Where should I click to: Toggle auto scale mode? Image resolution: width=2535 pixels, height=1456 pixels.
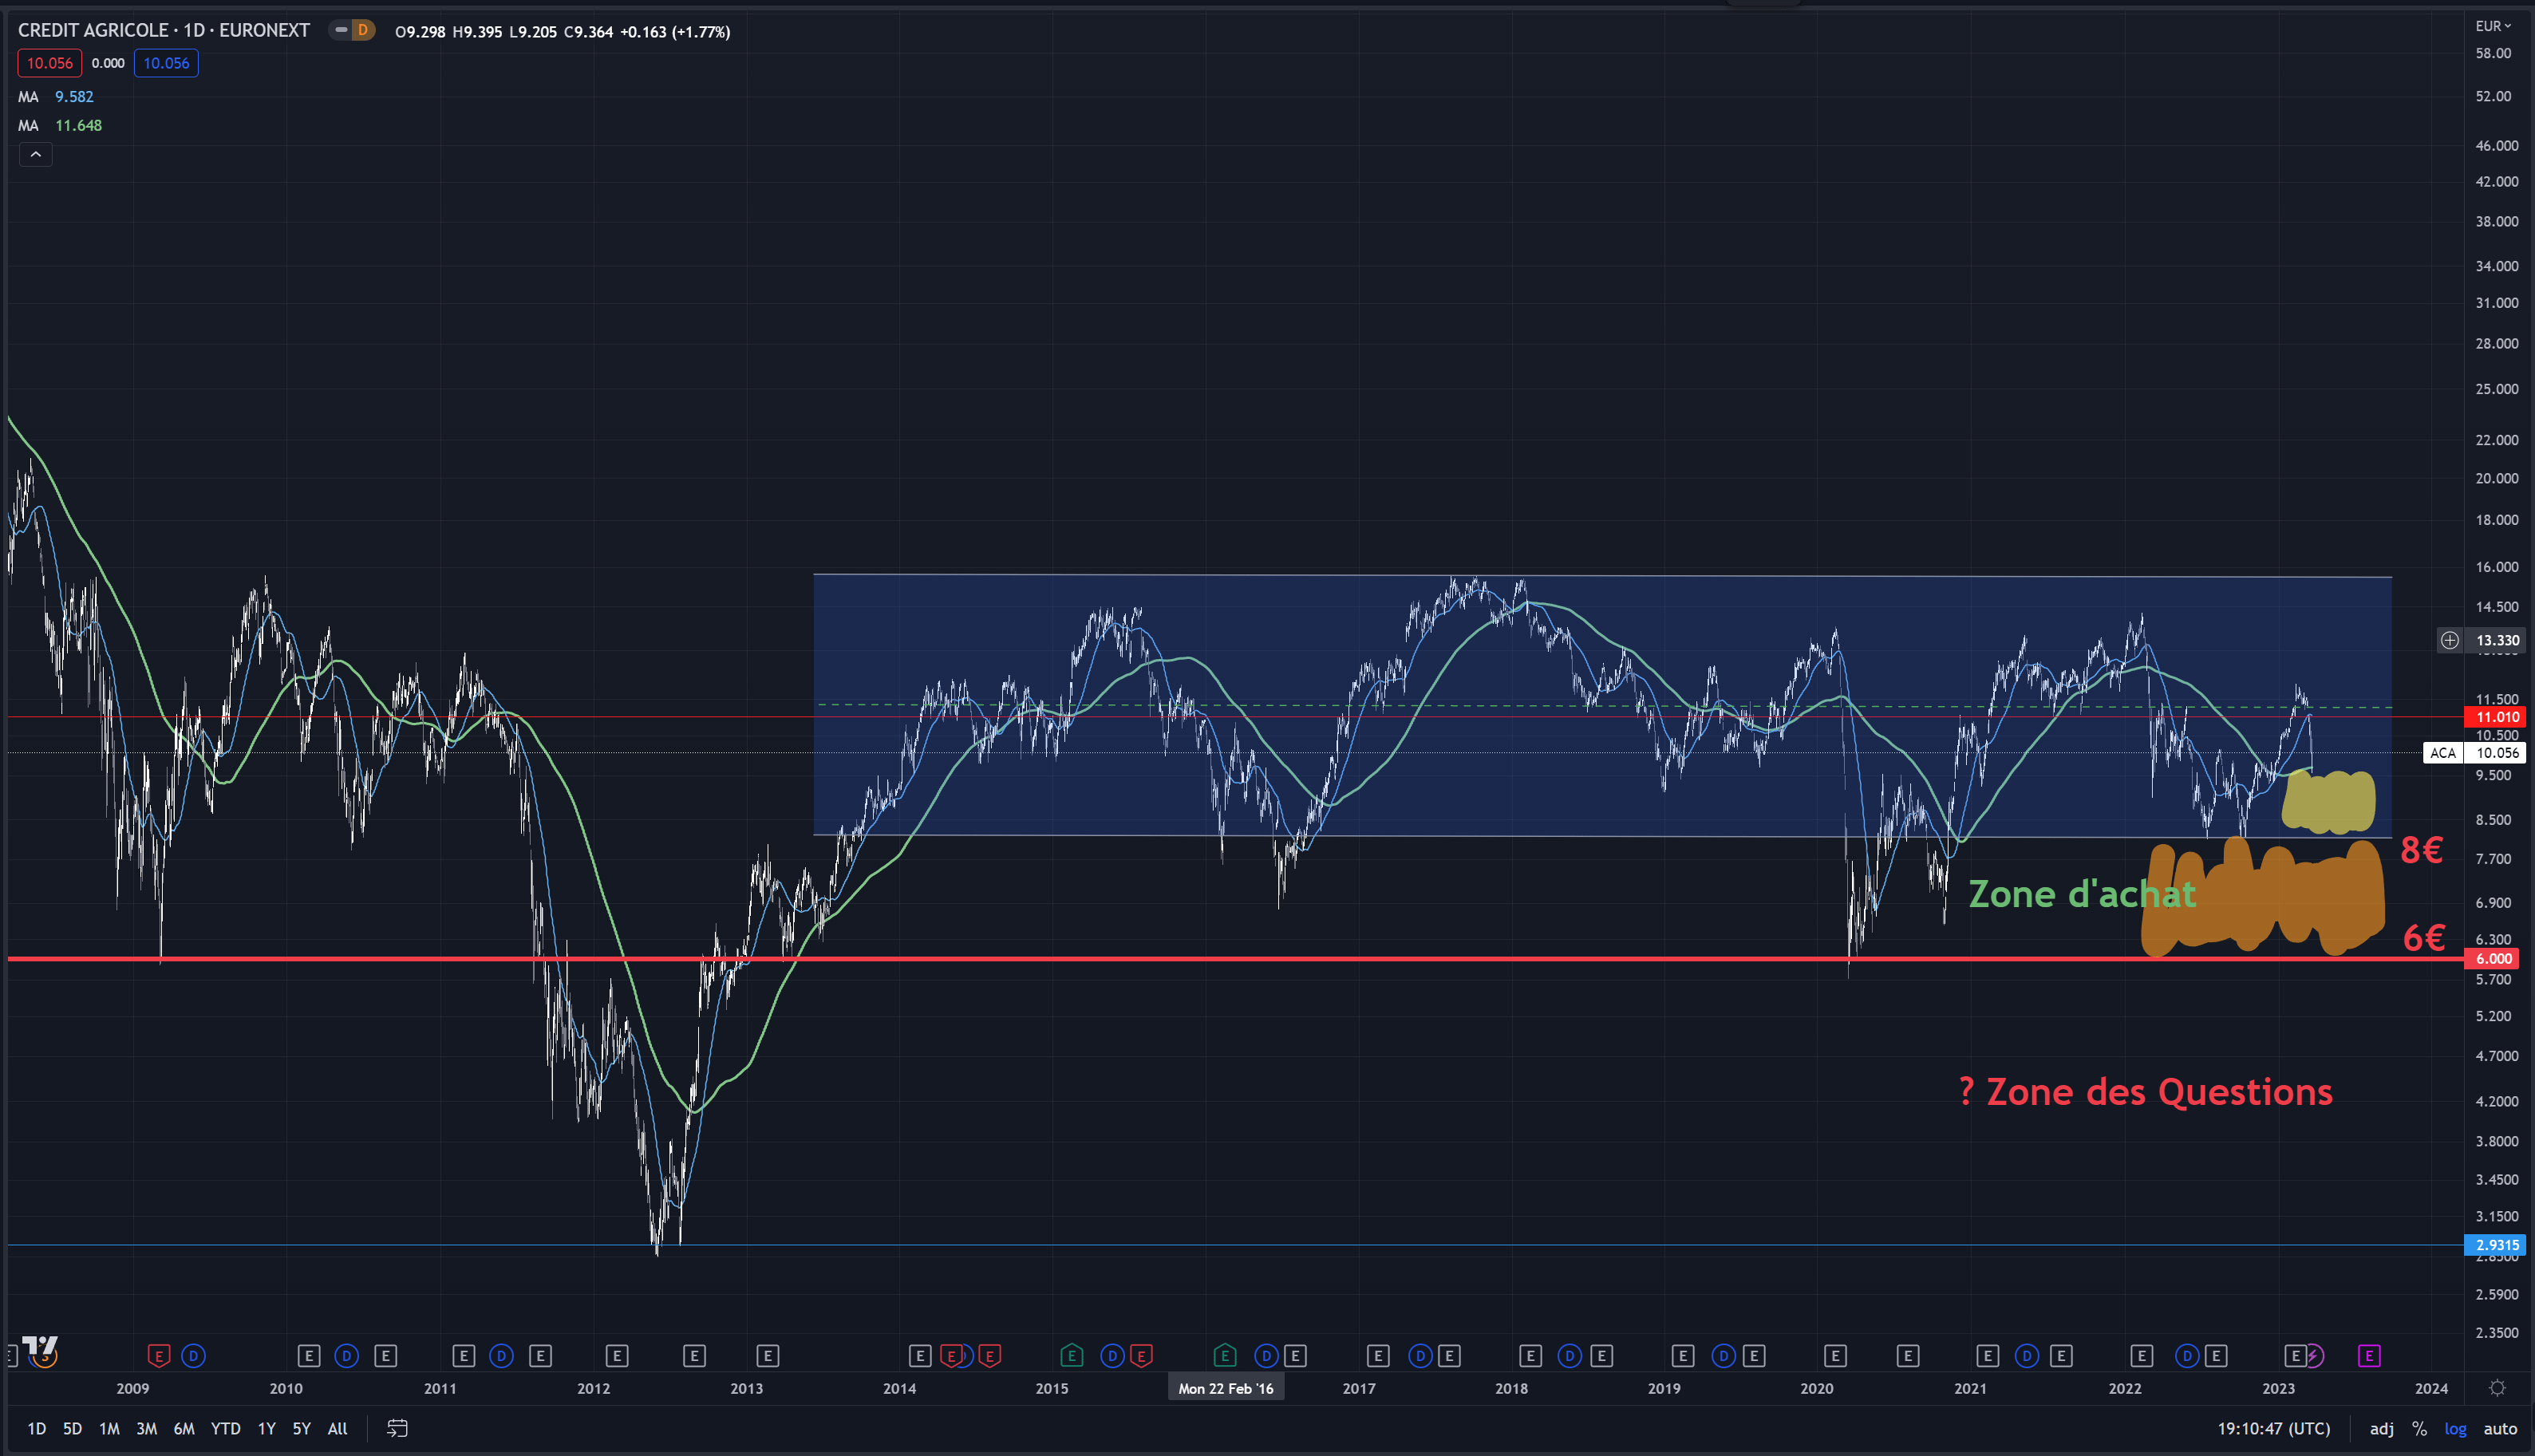point(2500,1428)
